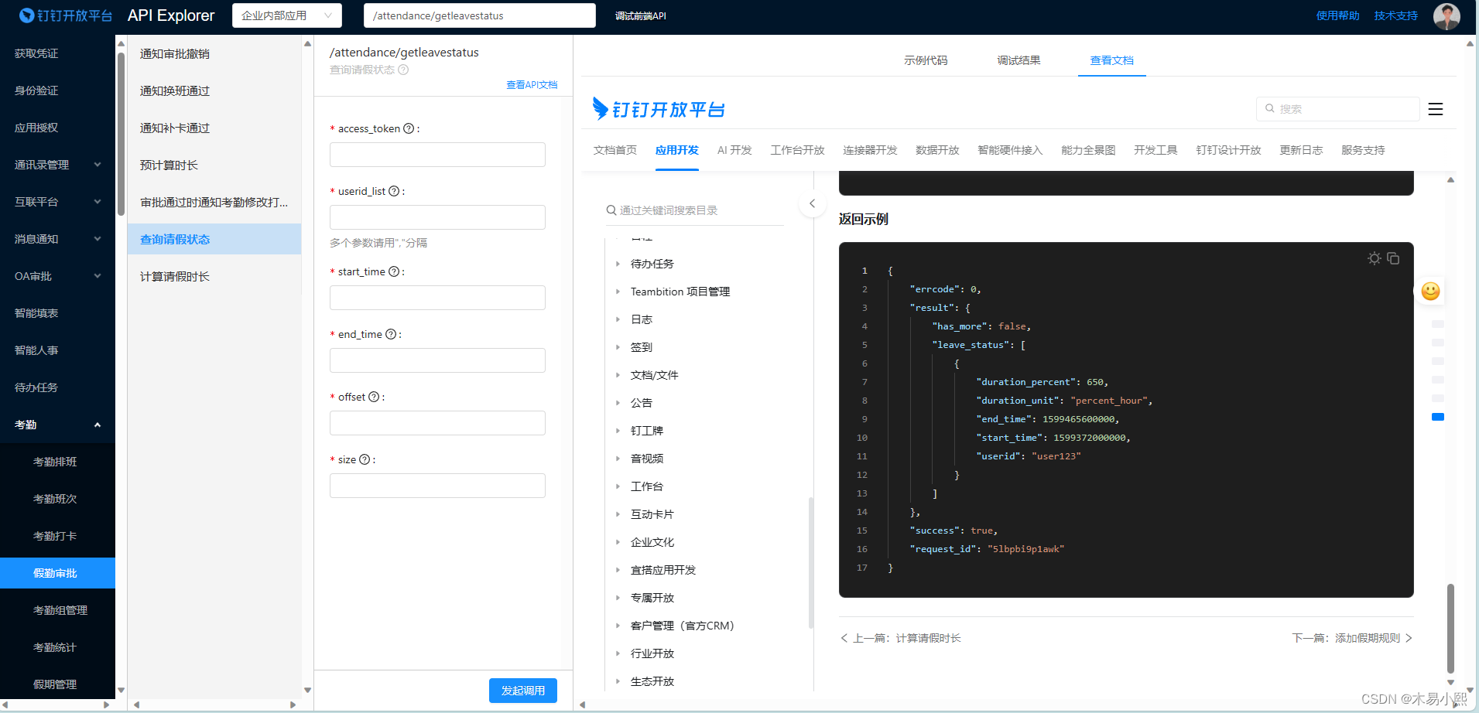The image size is (1479, 713).
Task: Click the docs page vertical scrollbar thumb
Action: [x=1450, y=629]
